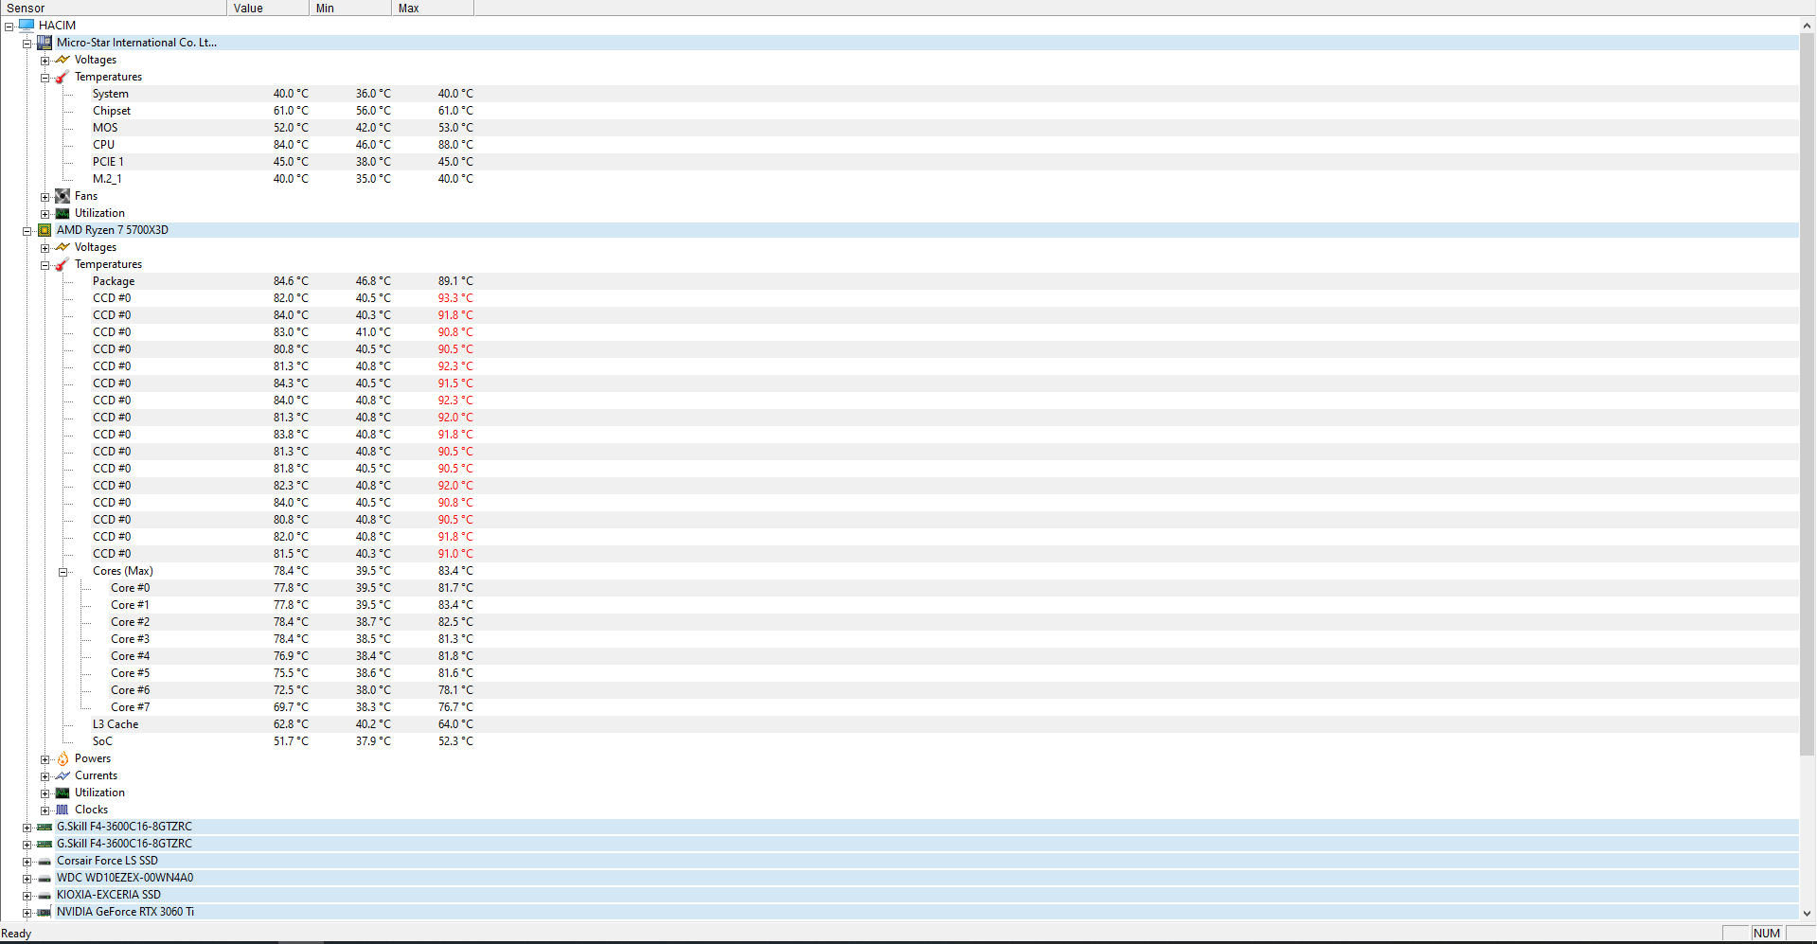Viewport: 1817px width, 944px height.
Task: Click the Max column header
Action: tap(433, 8)
